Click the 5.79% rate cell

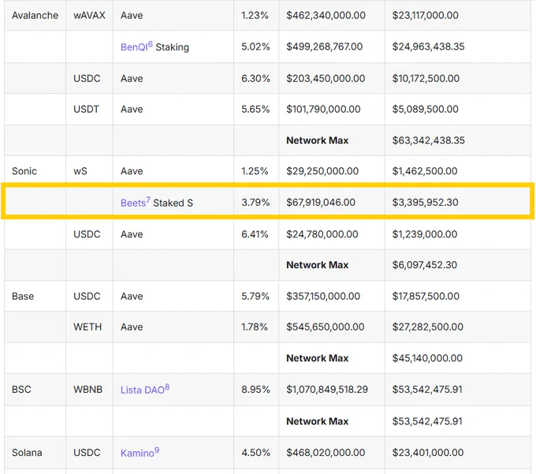point(255,297)
